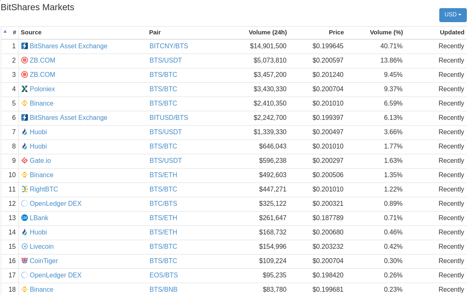Click Binance icon in row 18
Screen dimensions: 475x295
coord(25,289)
